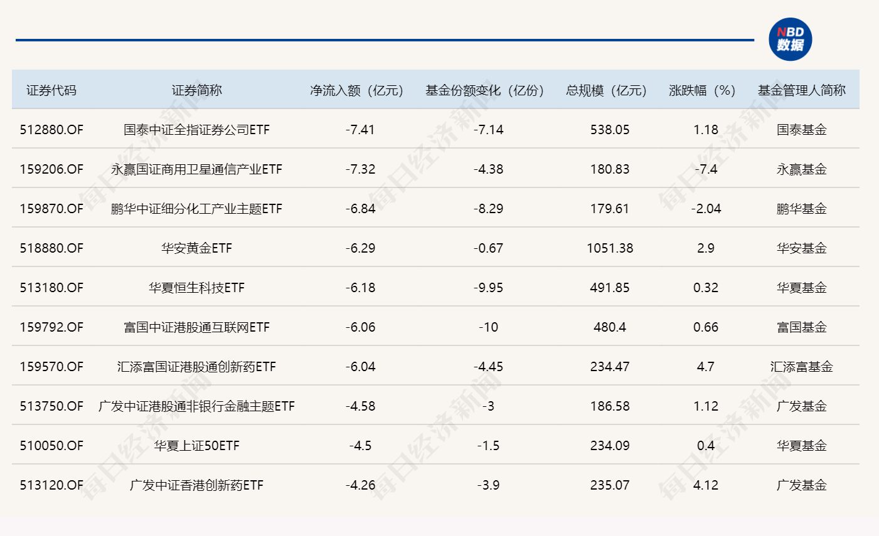Click share change value -9.95
Screen dimensions: 879x536
[x=488, y=288]
